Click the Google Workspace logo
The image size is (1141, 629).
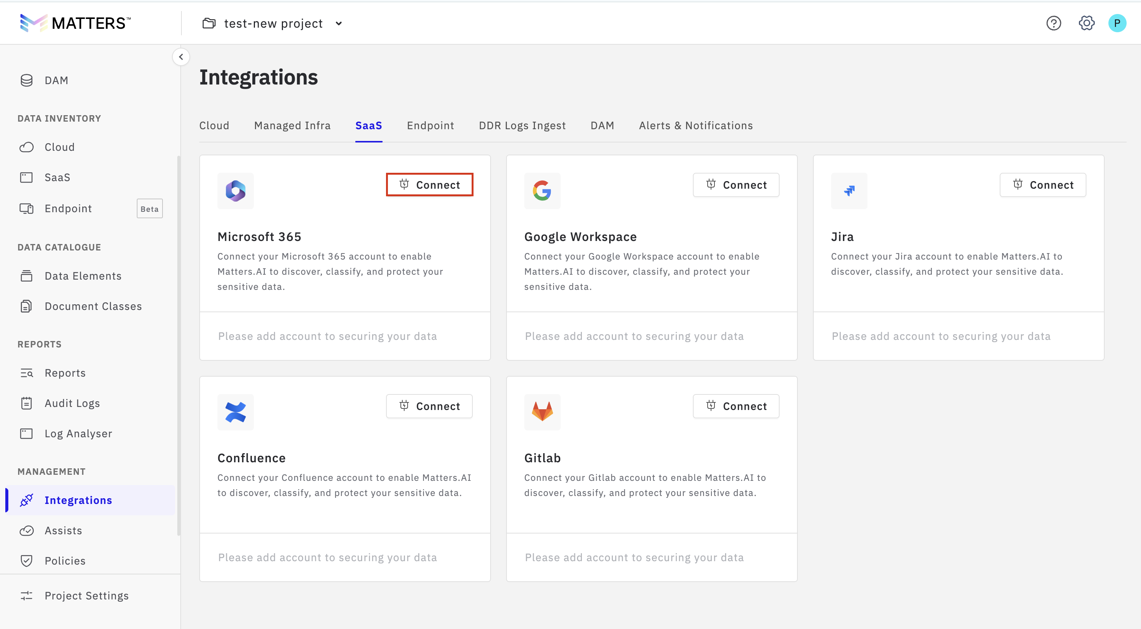542,191
